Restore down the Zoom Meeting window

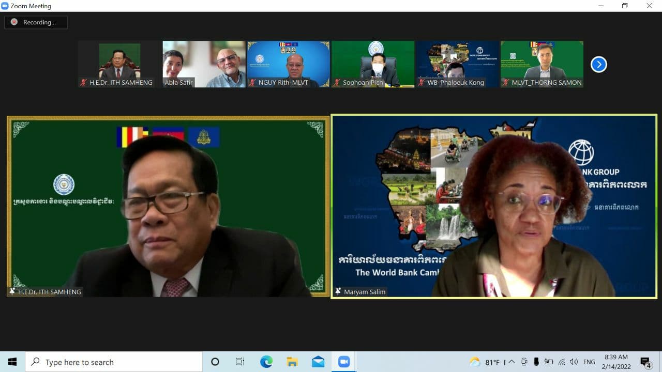(625, 6)
